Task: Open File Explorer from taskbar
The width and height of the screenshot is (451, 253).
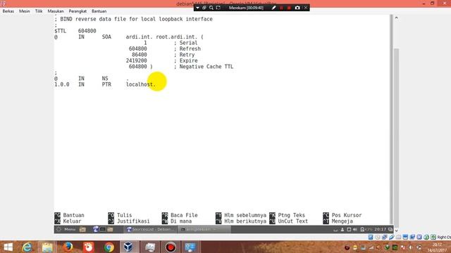Action: tap(47, 247)
